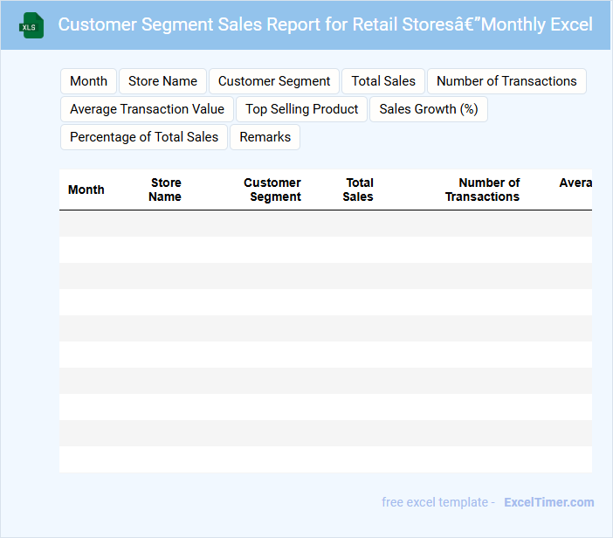Click the report title heading text
613x538 pixels.
click(x=325, y=24)
